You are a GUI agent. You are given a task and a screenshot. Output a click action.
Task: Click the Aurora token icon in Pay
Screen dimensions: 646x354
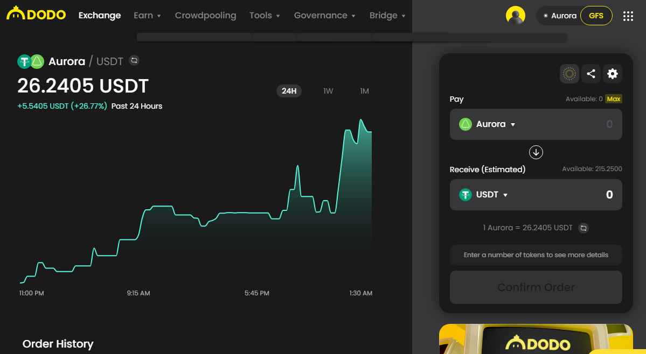click(x=465, y=124)
